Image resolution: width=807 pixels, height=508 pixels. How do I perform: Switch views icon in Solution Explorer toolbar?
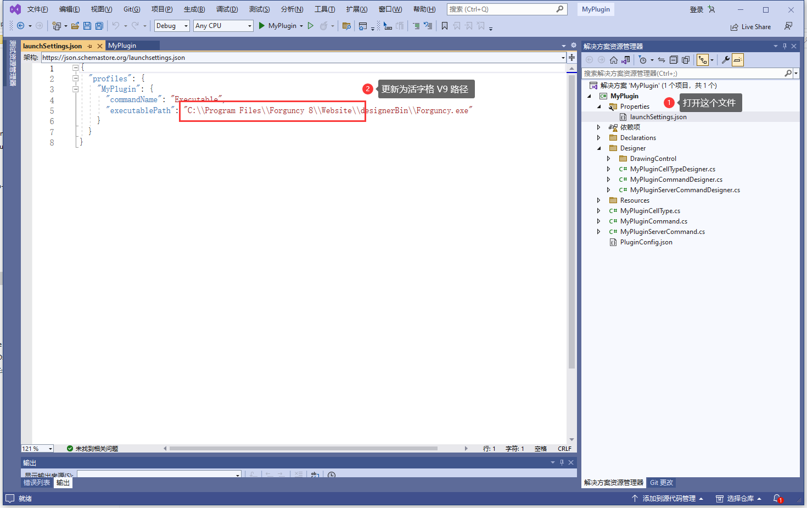(x=626, y=60)
